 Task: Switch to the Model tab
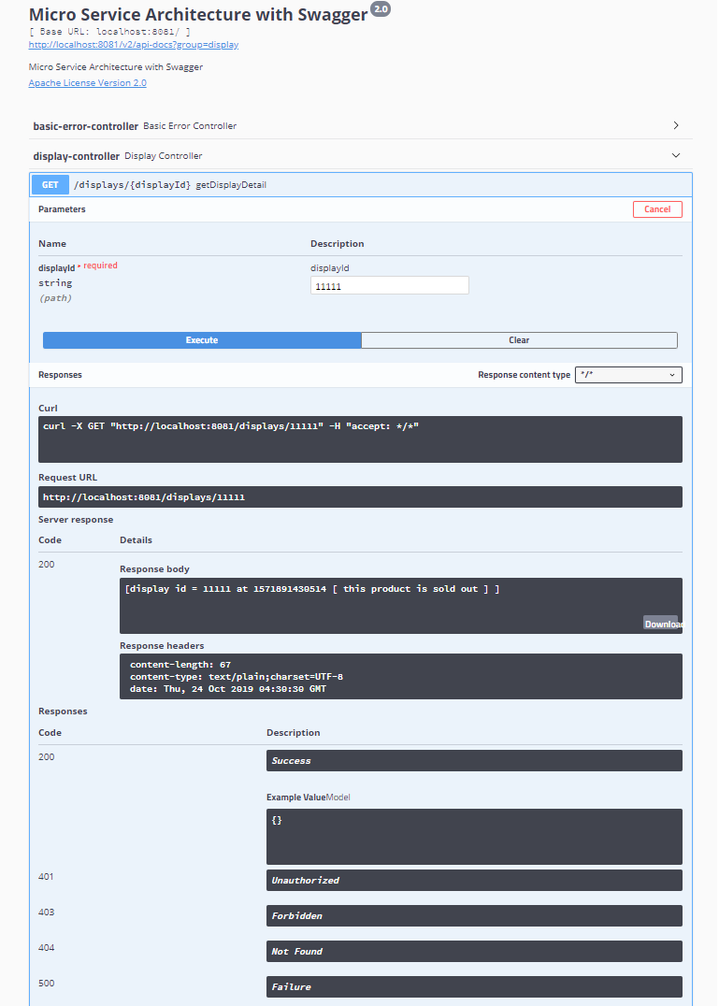point(338,797)
